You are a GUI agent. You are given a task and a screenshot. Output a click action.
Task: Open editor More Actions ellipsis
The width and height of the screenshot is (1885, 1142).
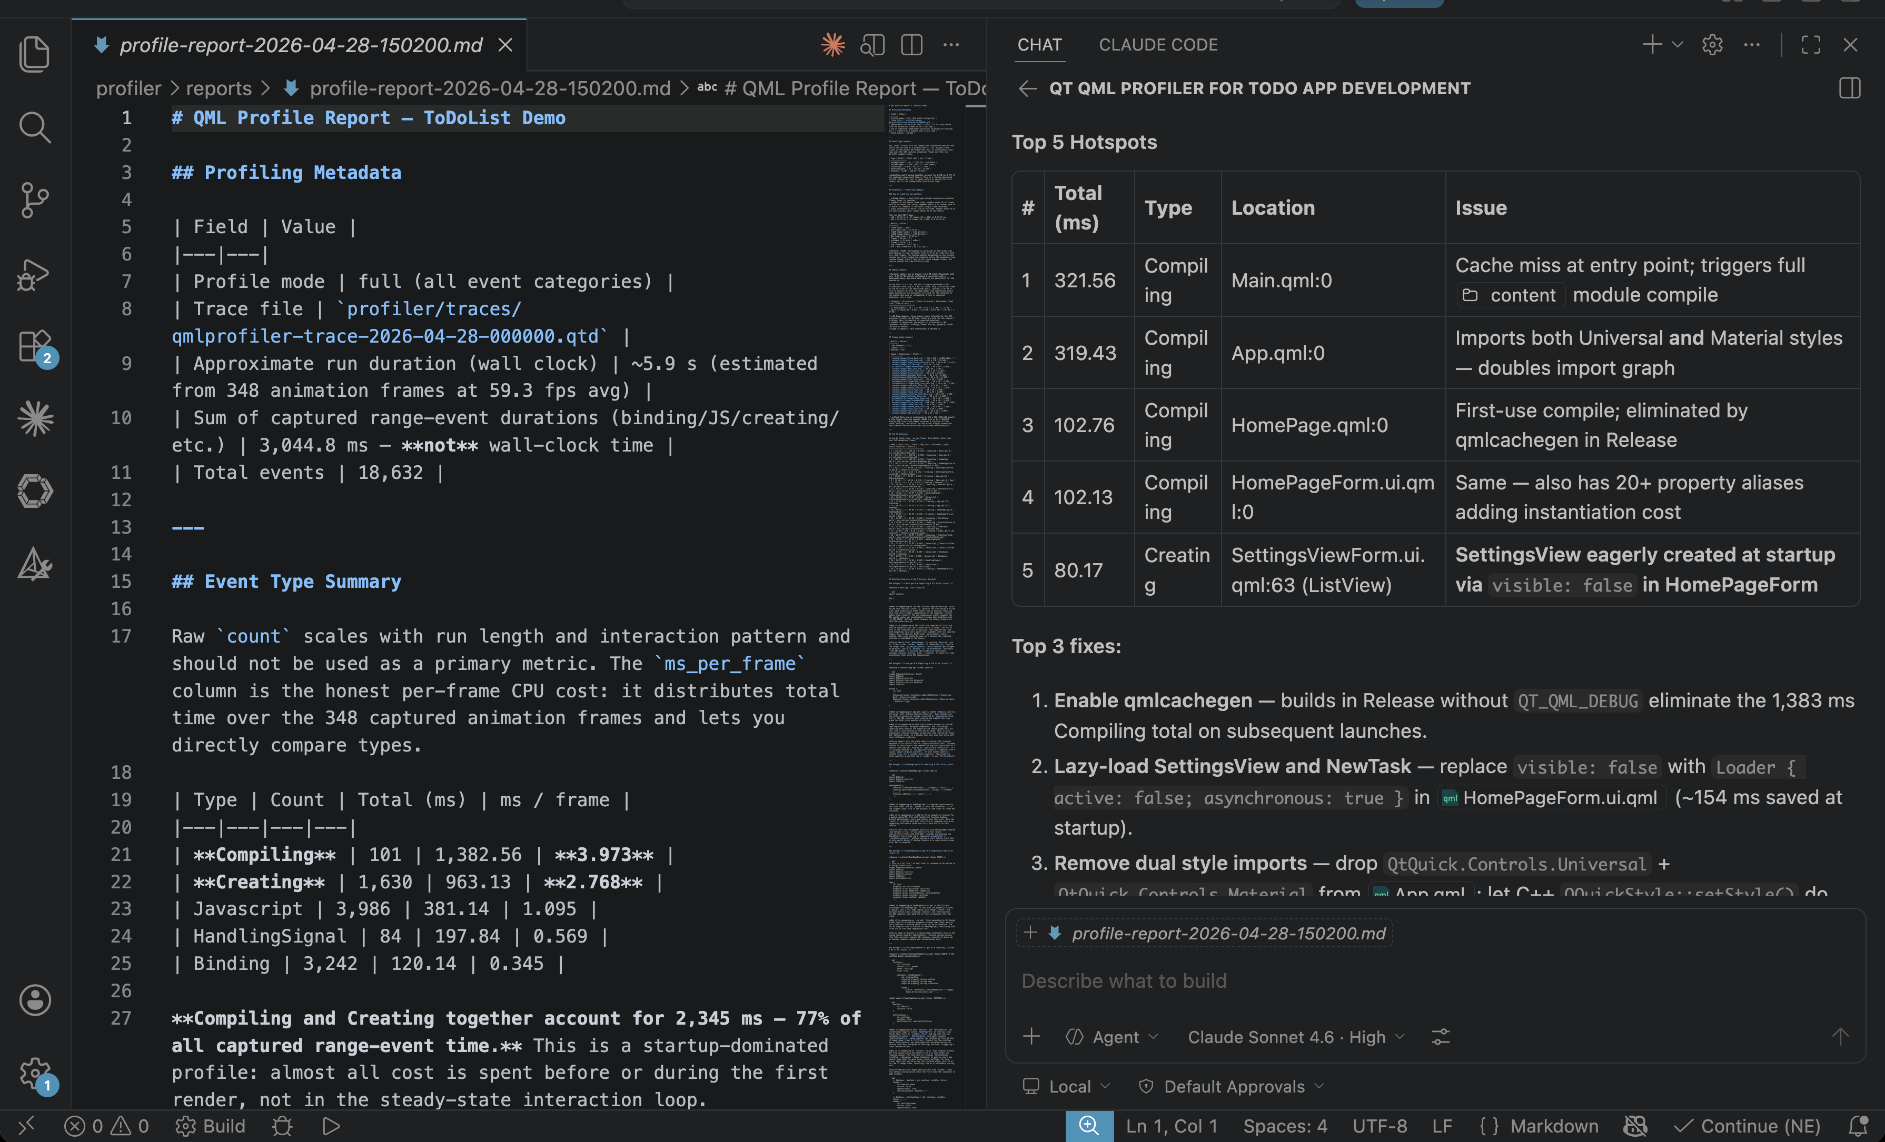pyautogui.click(x=951, y=45)
